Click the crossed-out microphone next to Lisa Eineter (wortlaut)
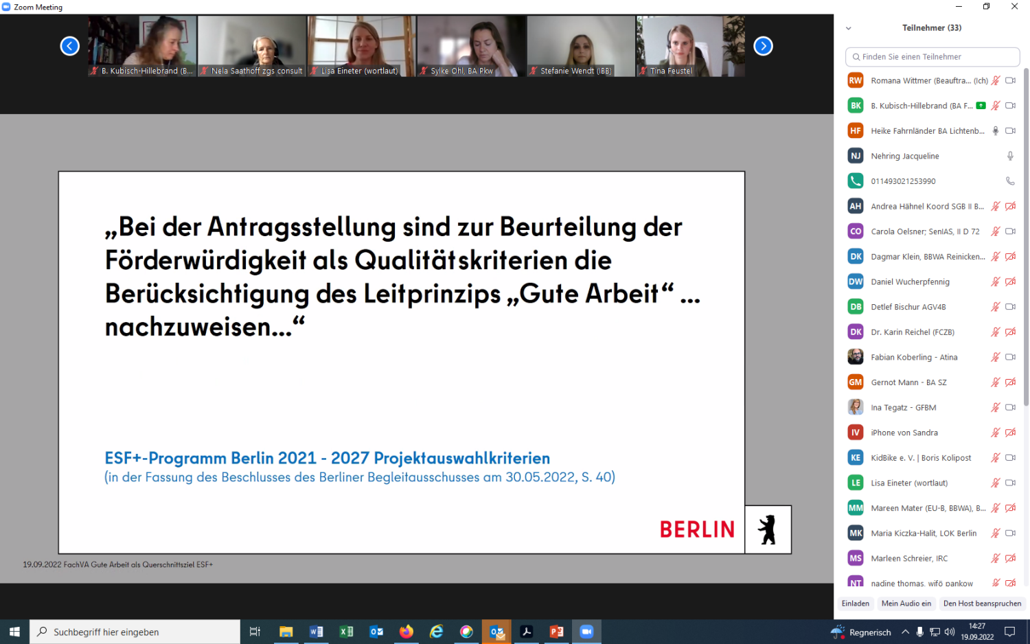1030x644 pixels. tap(995, 483)
